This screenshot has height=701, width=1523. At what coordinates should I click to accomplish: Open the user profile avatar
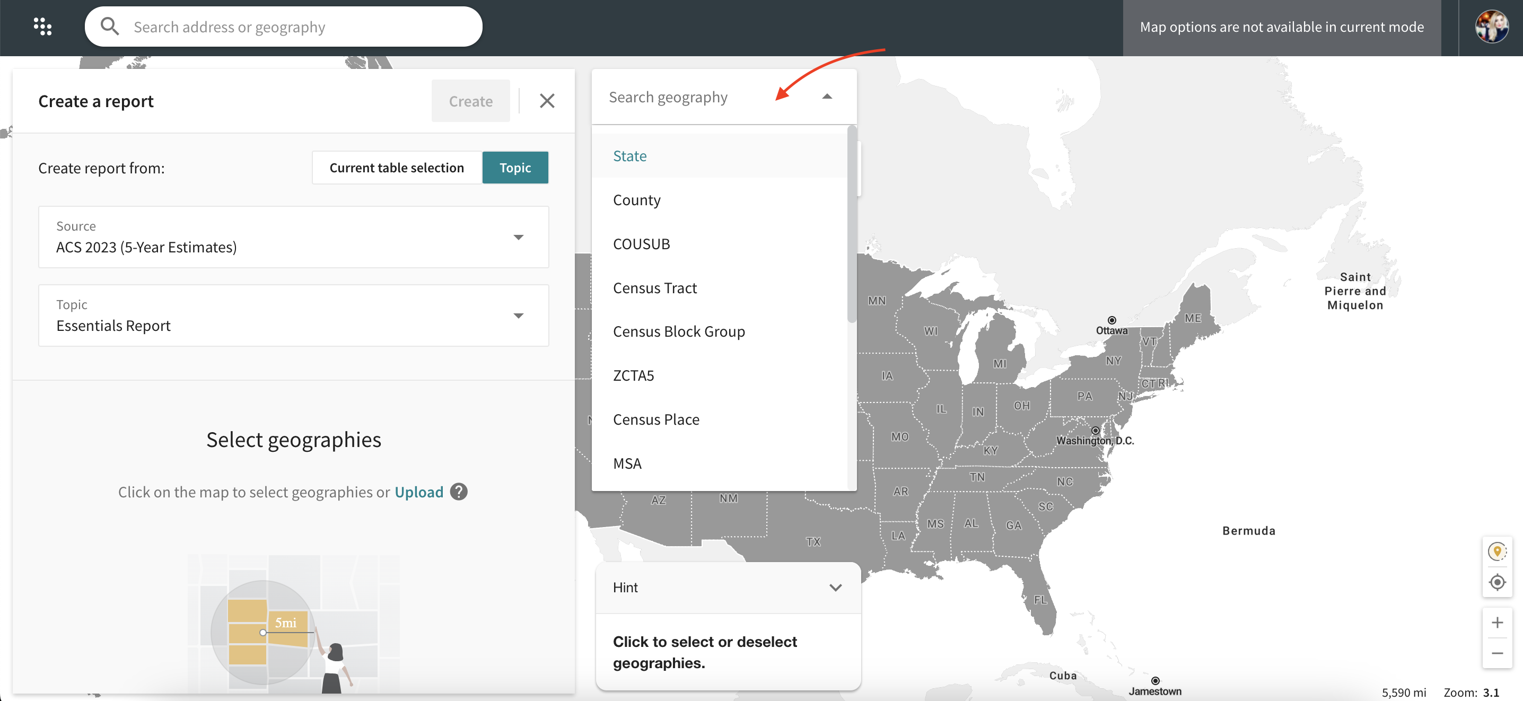[1491, 27]
